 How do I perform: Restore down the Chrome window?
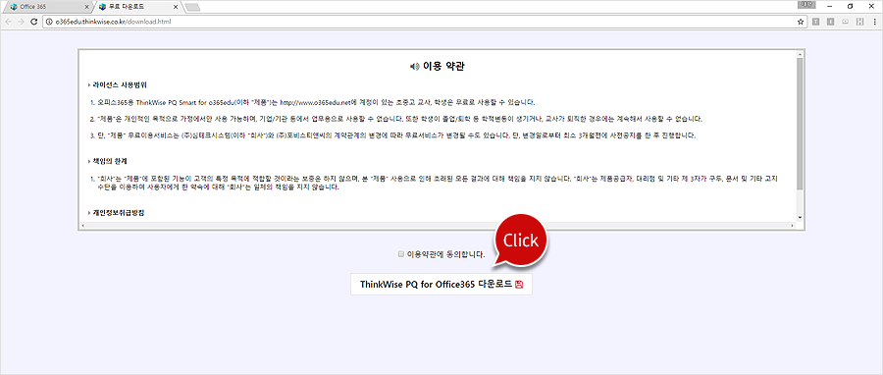pos(850,6)
